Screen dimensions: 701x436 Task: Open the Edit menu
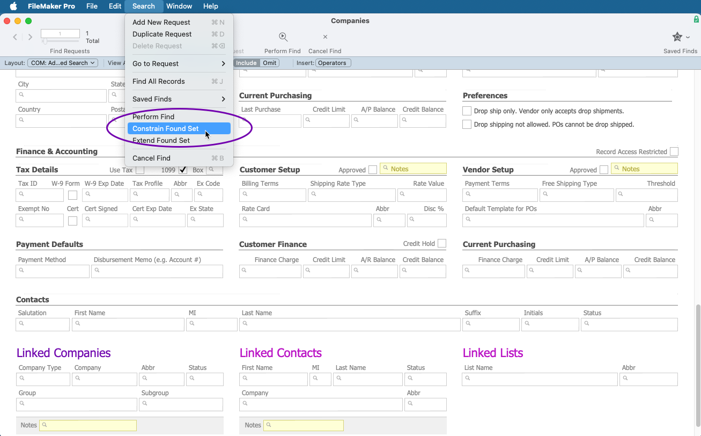pos(115,6)
